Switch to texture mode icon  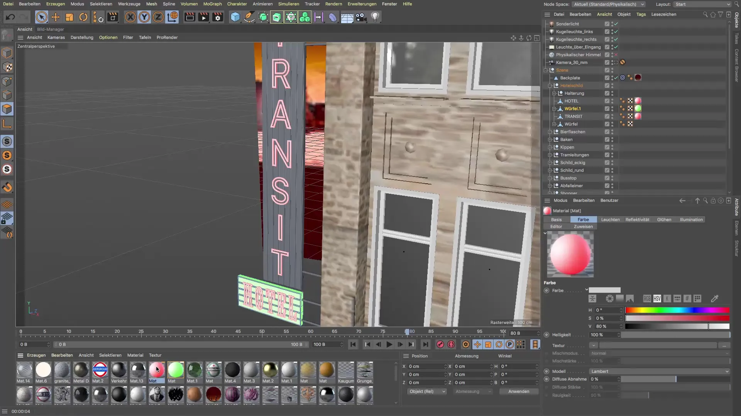pyautogui.click(x=7, y=67)
